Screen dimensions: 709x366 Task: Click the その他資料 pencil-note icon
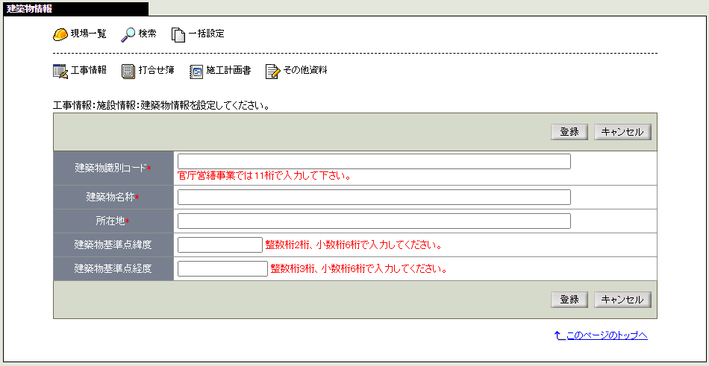272,72
